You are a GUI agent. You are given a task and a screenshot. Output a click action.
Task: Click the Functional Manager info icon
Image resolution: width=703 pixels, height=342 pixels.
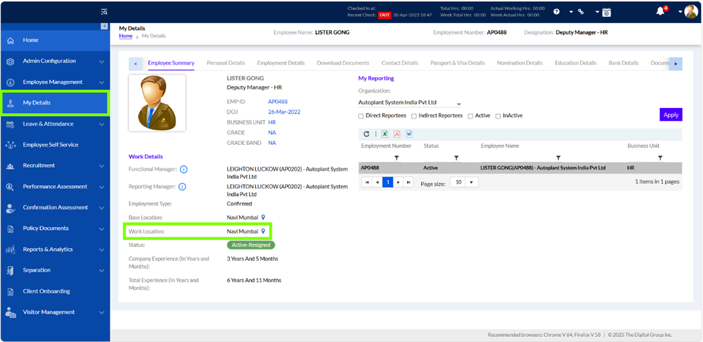(x=183, y=169)
